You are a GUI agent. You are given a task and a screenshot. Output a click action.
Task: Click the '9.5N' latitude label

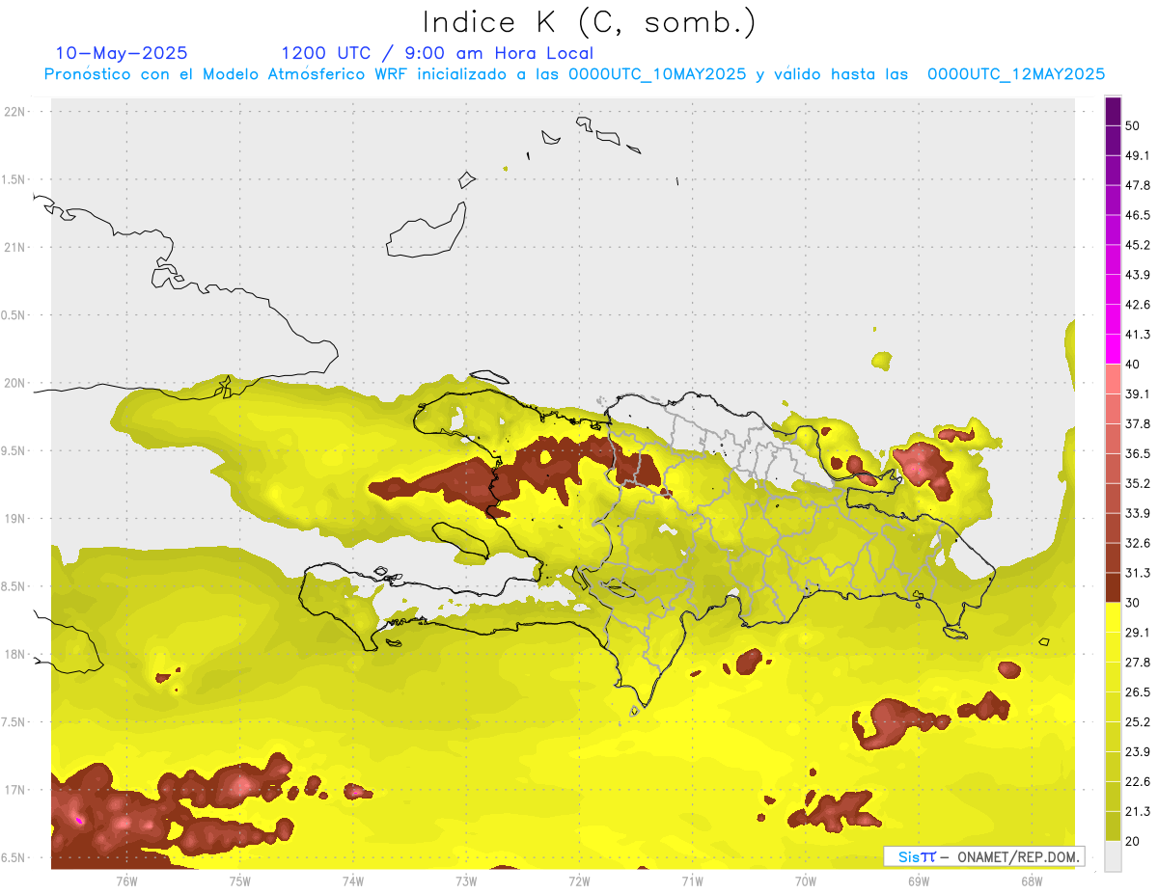12,451
